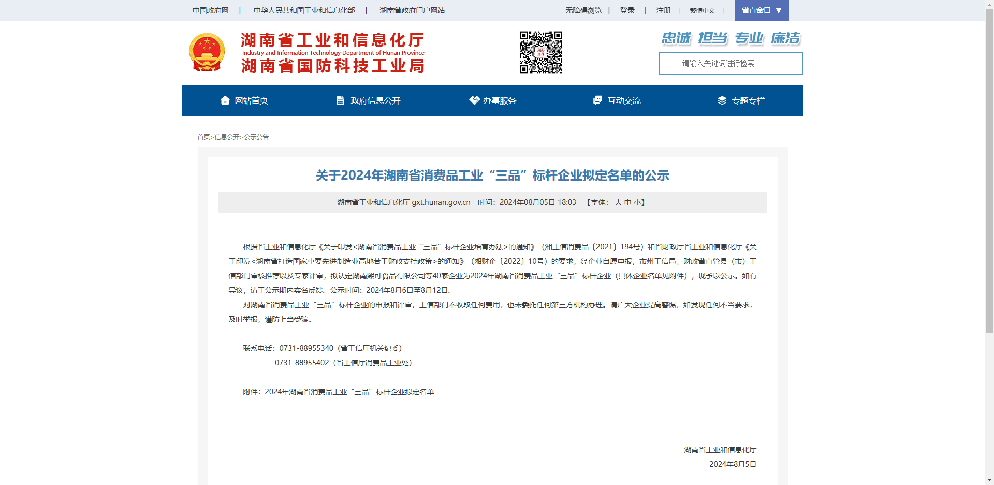The height and width of the screenshot is (485, 994).
Task: Click 首页 in the breadcrumb
Action: 203,137
